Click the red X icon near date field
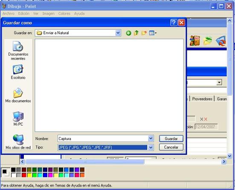The height and width of the screenshot is (190, 235). pyautogui.click(x=206, y=119)
